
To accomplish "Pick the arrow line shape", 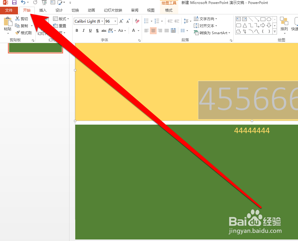I will 257,19.
